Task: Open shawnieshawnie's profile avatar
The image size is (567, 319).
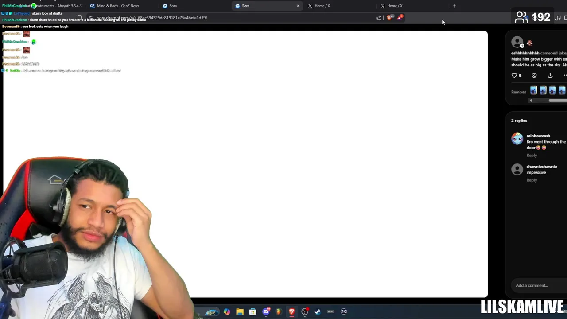Action: [517, 169]
